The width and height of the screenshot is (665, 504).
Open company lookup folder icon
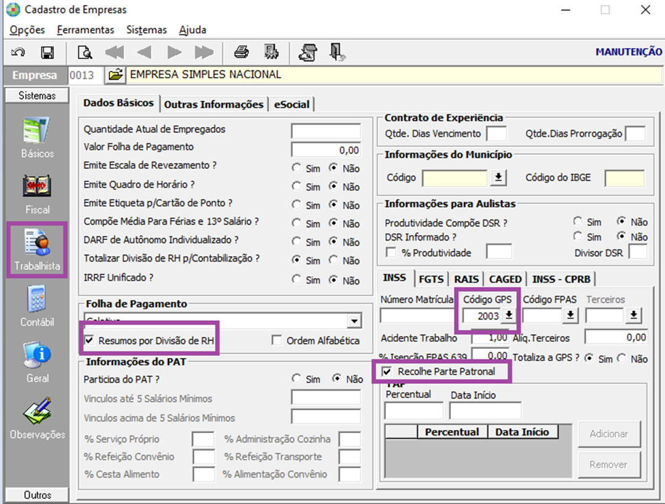(x=115, y=75)
